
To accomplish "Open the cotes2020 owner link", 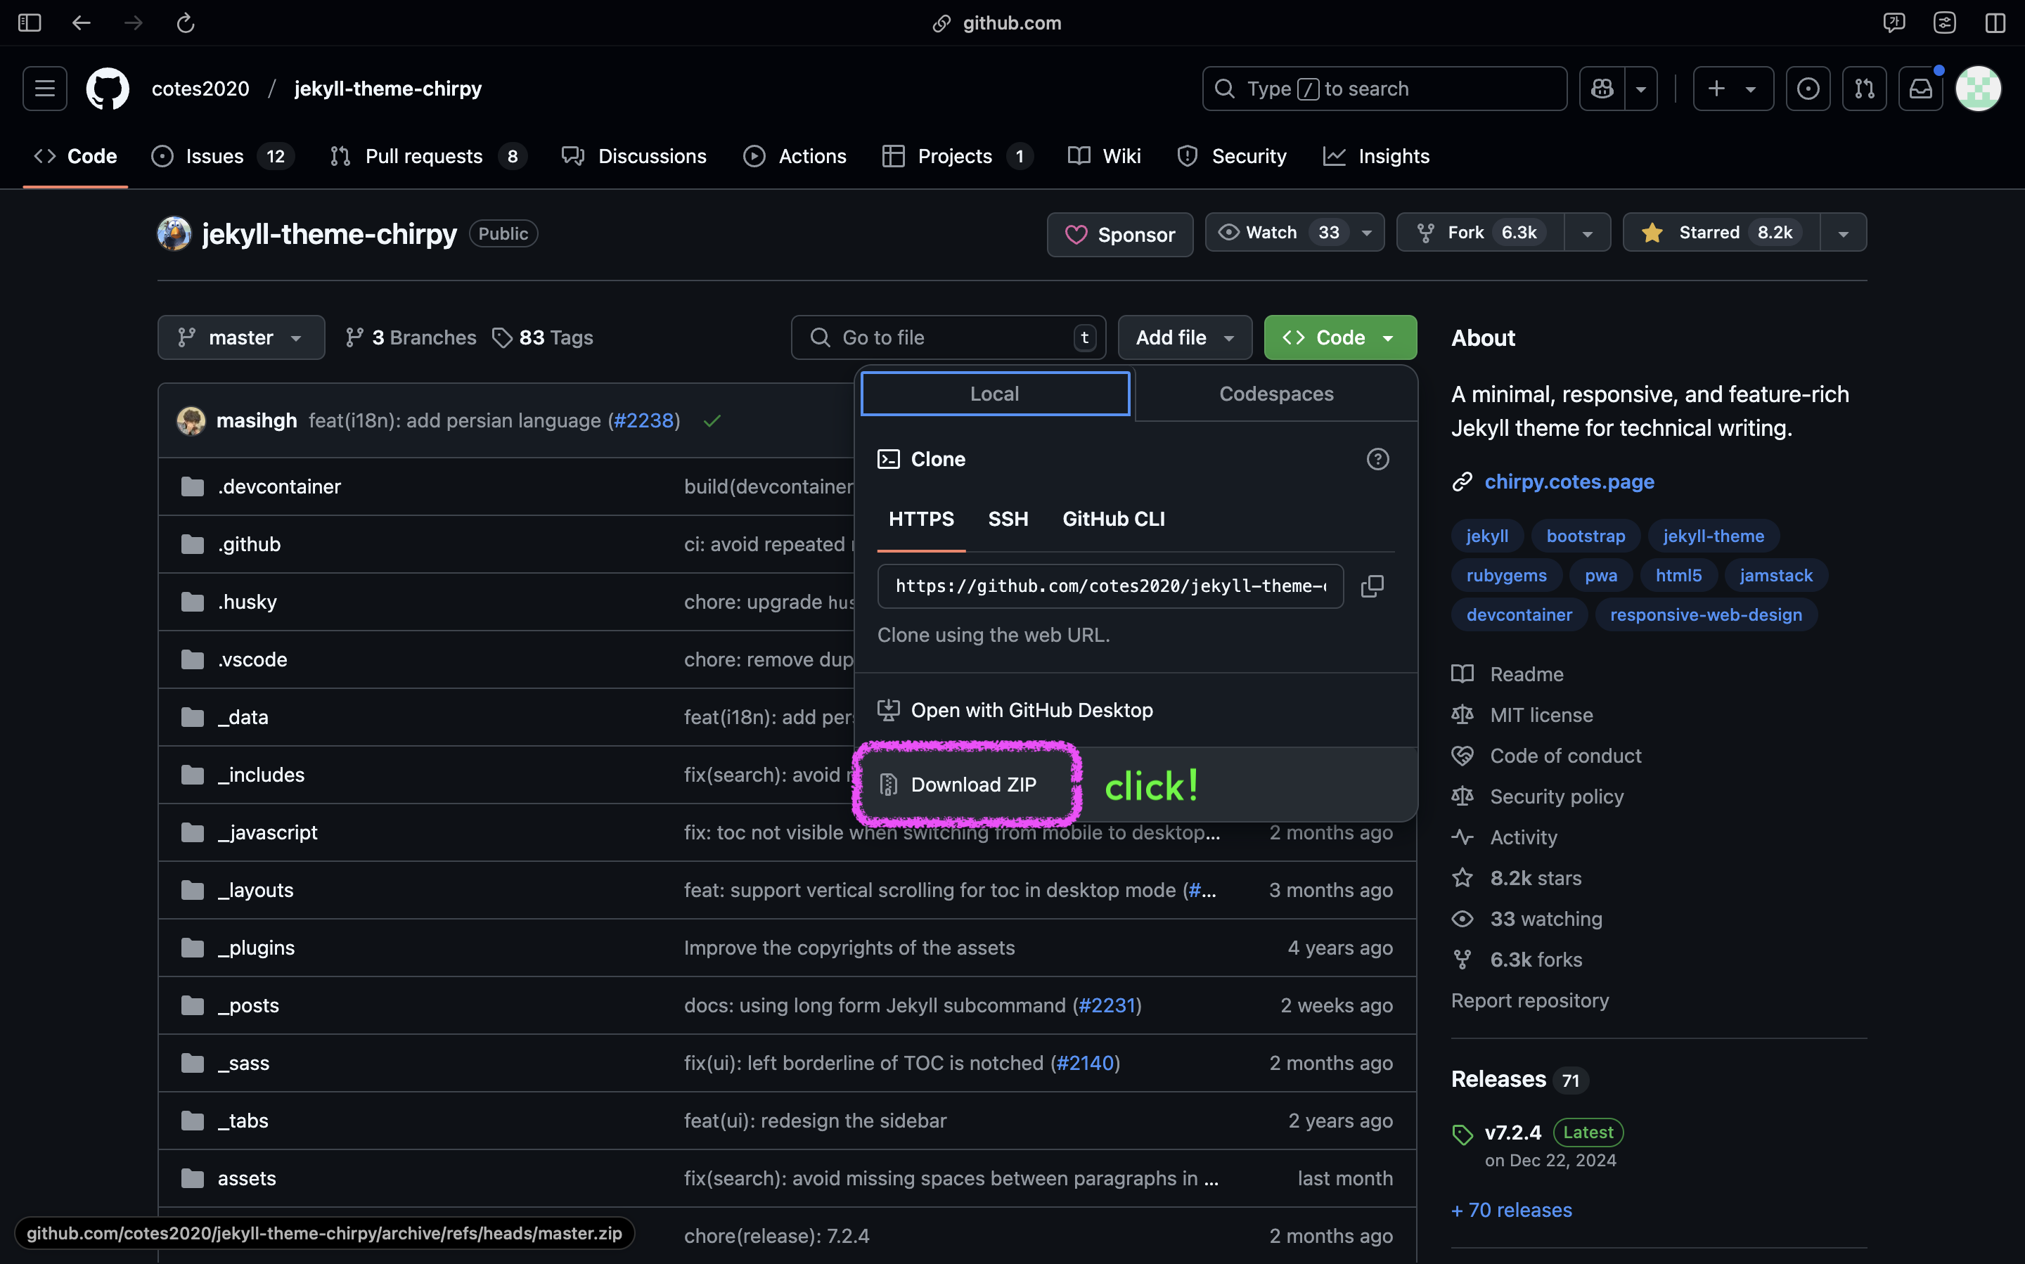I will (200, 89).
